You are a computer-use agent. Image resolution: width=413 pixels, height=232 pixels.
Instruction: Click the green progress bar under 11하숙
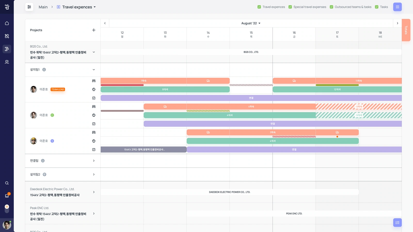click(337, 85)
